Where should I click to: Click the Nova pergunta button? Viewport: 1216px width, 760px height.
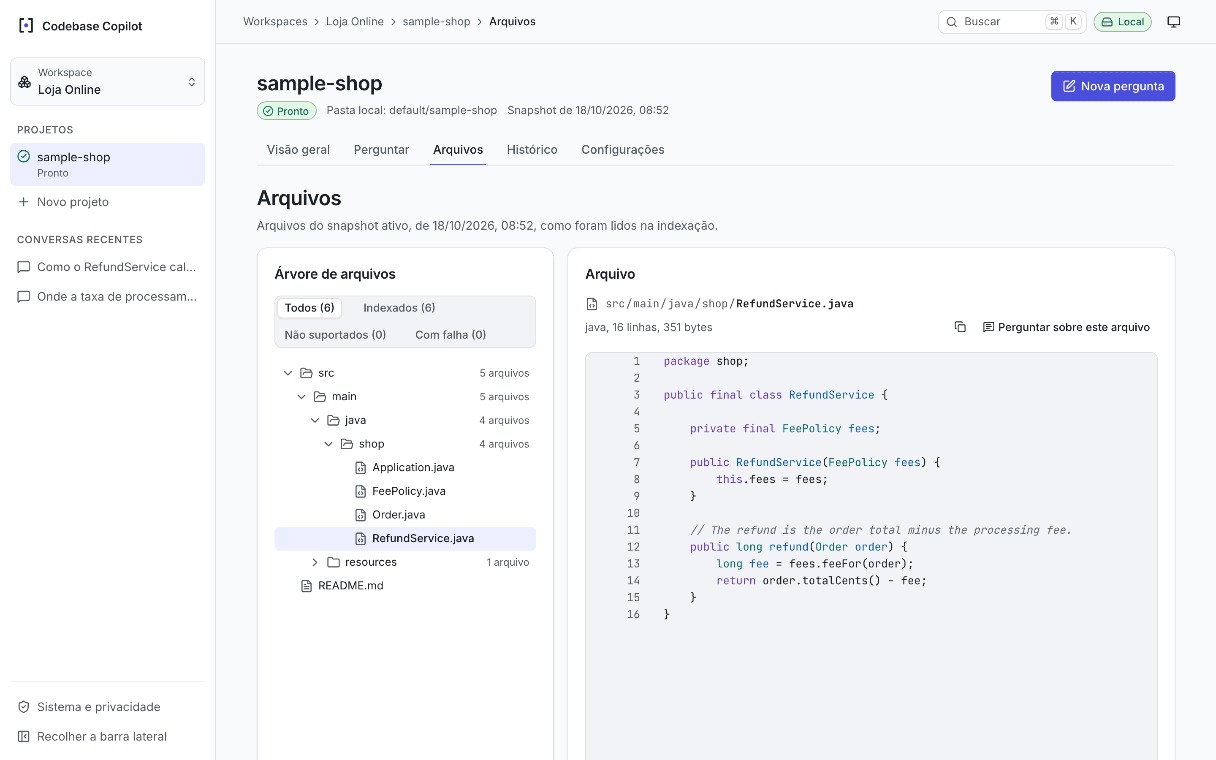point(1113,86)
